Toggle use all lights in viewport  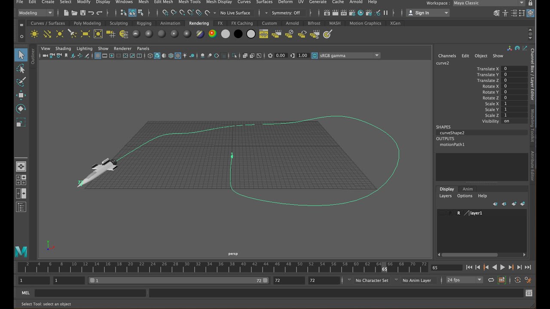[185, 55]
